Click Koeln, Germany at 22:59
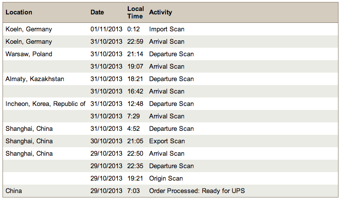Image resolution: width=341 pixels, height=199 pixels. pos(29,42)
